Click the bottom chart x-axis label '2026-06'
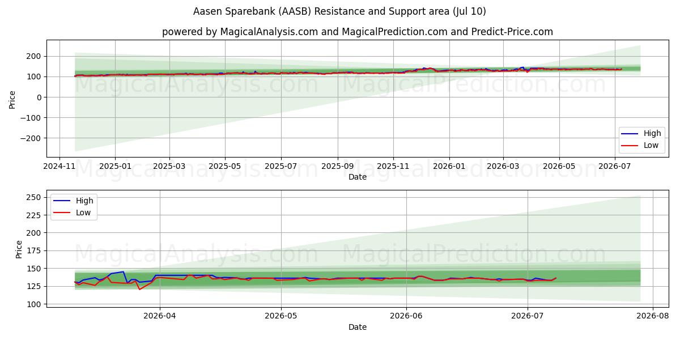This screenshot has width=680, height=340. pyautogui.click(x=406, y=317)
